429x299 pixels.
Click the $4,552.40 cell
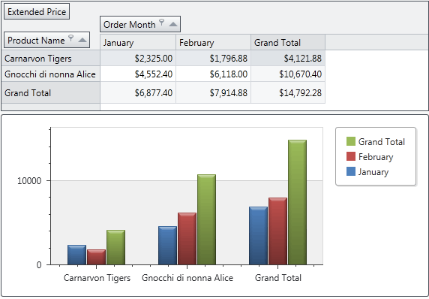pos(138,74)
